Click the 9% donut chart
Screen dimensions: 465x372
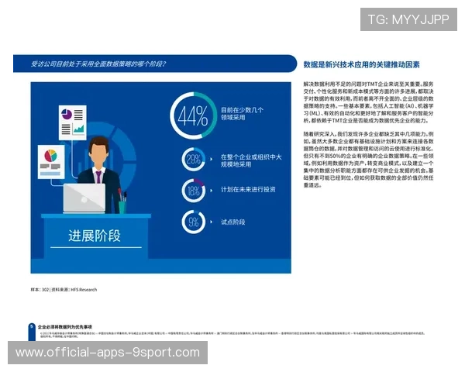193,222
